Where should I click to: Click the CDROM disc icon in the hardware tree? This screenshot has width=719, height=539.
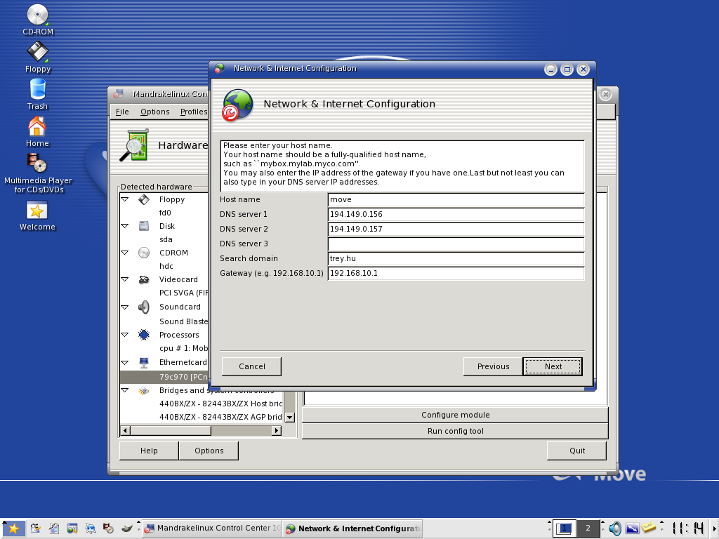144,253
